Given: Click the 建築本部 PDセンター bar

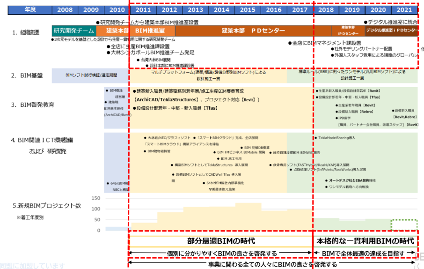Looking at the screenshot, I should pos(253,31).
